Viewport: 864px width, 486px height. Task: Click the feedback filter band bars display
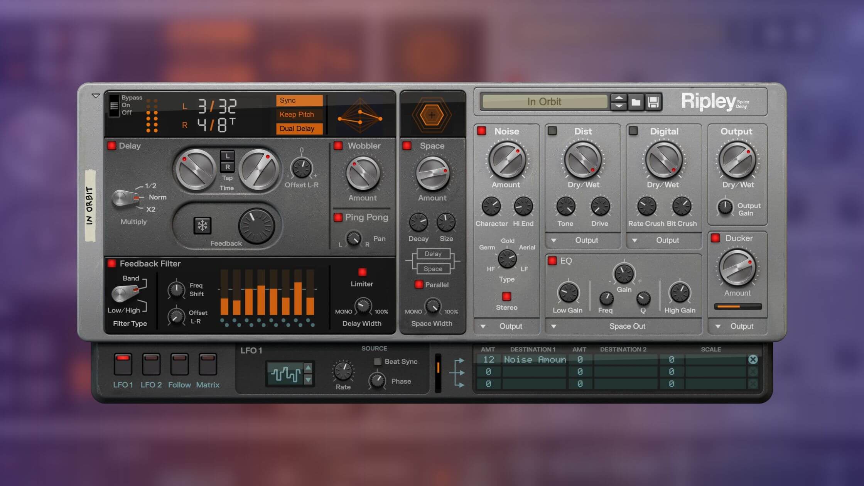click(267, 292)
